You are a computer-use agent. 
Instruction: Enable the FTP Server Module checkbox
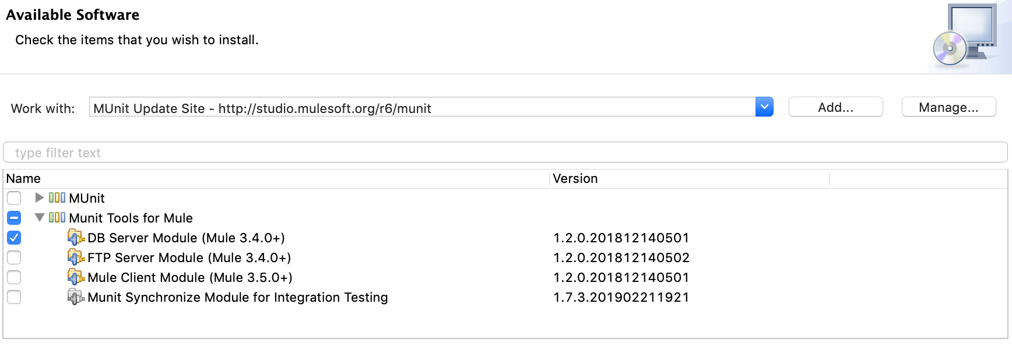(14, 257)
